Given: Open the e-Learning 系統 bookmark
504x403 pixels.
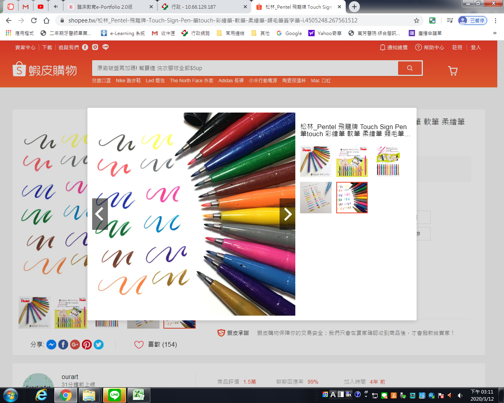Looking at the screenshot, I should click(123, 33).
